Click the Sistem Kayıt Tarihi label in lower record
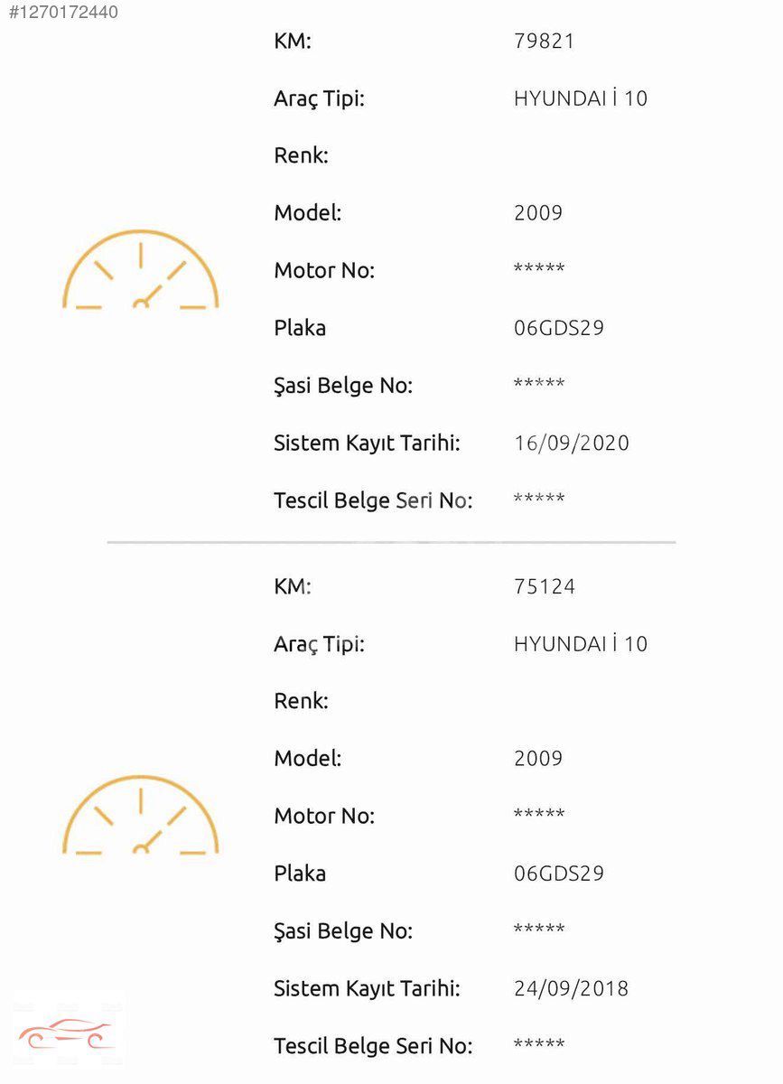783x1084 pixels. click(x=367, y=988)
